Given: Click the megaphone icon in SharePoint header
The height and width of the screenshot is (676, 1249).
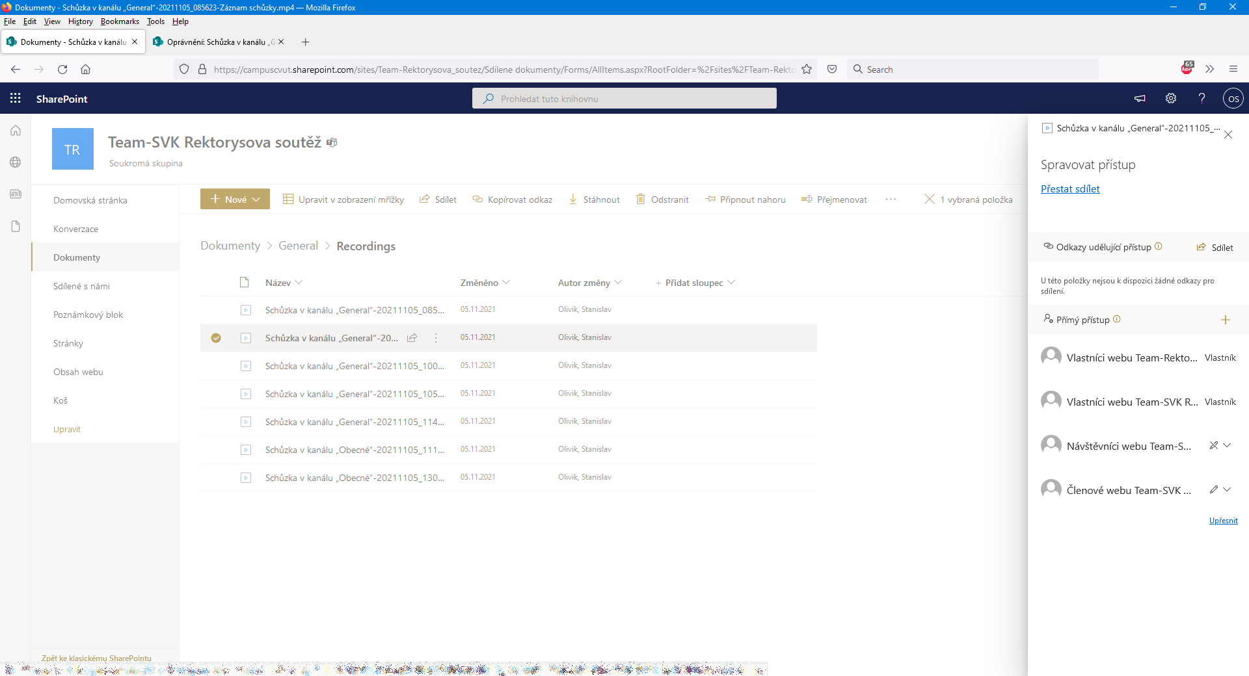Looking at the screenshot, I should pos(1140,98).
